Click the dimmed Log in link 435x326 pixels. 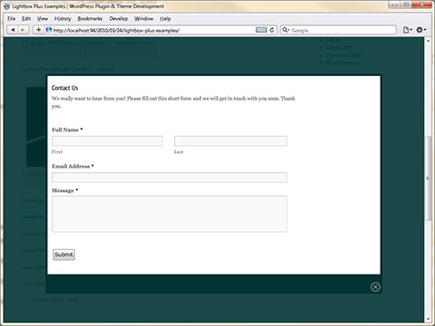(333, 40)
